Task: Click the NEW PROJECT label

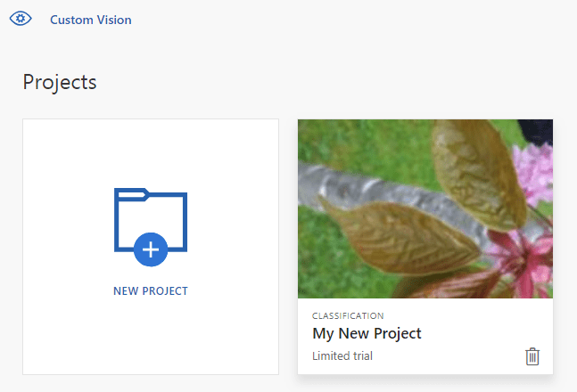Action: tap(151, 290)
